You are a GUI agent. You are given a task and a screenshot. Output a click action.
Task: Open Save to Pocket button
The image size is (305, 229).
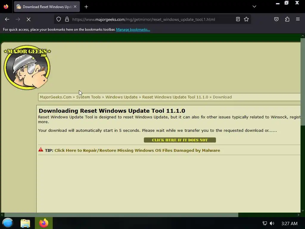276,19
